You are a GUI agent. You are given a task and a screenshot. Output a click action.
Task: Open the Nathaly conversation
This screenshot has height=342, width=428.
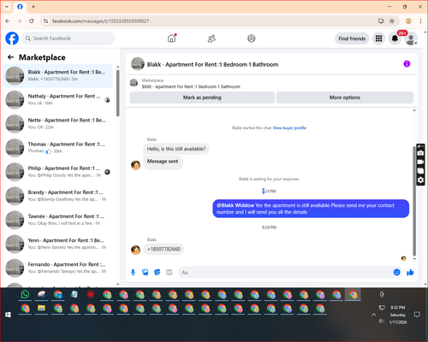pyautogui.click(x=57, y=100)
